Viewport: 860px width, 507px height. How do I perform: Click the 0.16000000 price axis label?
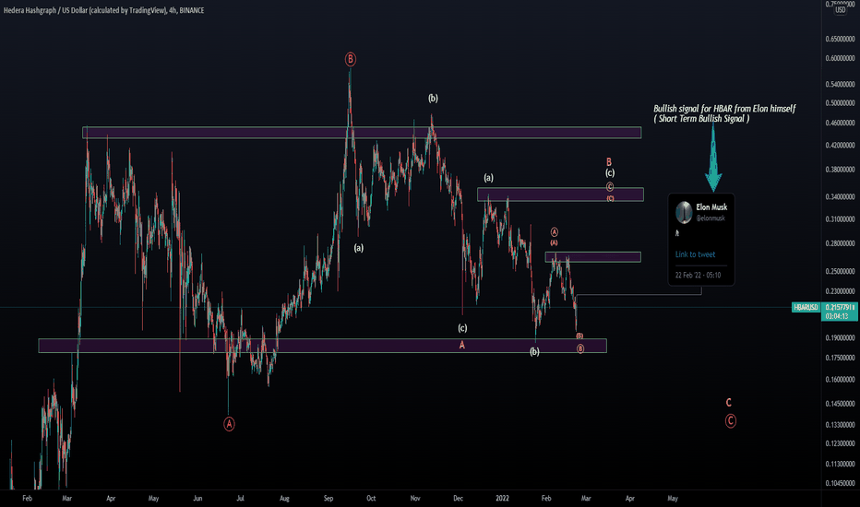[x=840, y=379]
